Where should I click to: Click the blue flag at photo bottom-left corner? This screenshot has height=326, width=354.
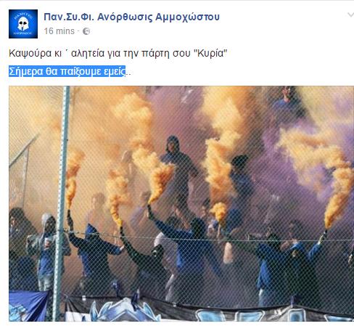point(28,306)
